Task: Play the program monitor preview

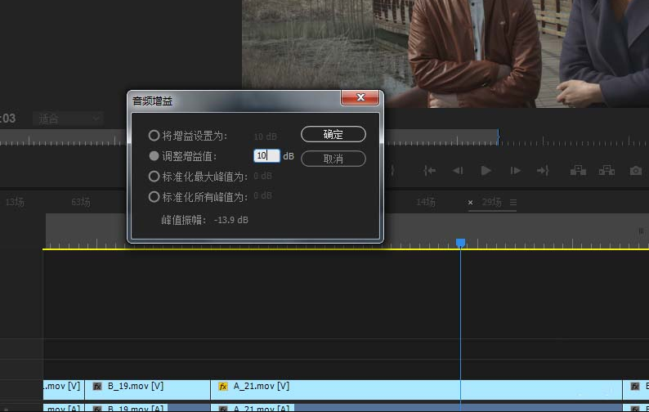Action: point(486,171)
